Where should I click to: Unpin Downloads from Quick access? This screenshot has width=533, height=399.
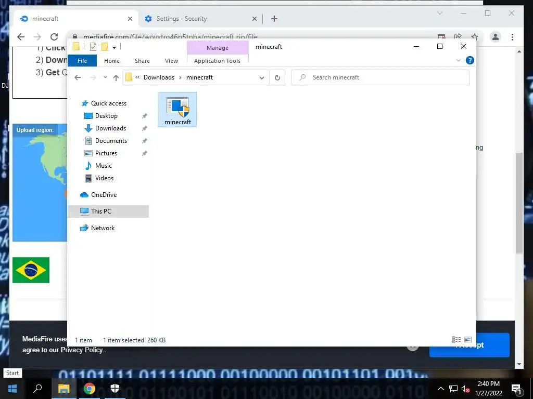[145, 128]
